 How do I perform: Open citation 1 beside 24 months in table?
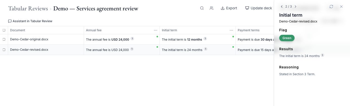point(206,49)
